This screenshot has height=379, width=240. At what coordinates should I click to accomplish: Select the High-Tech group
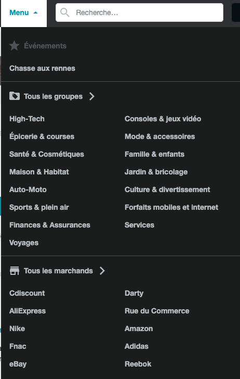tap(27, 119)
